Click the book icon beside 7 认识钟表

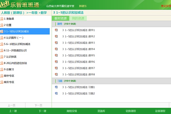[x=1, y=57]
